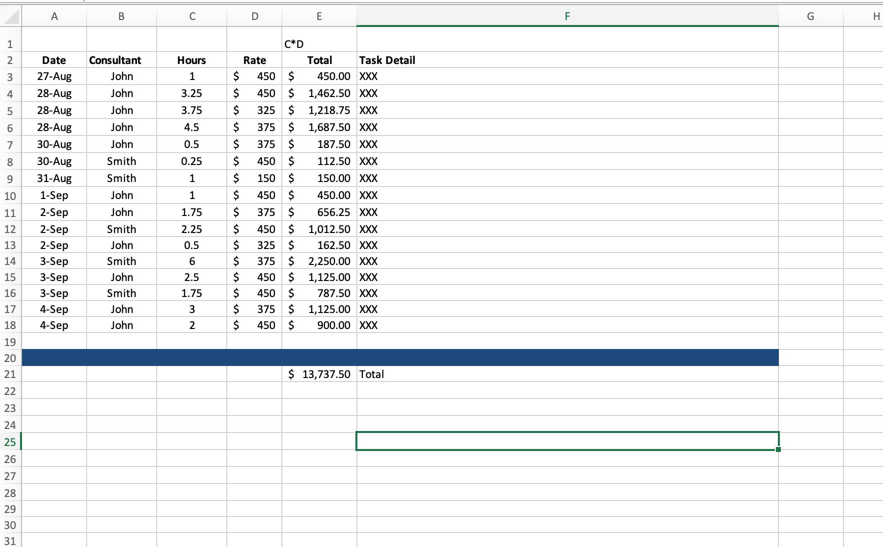Select total cell showing 112.50
Viewport: 883px width, 547px height.
coord(319,161)
